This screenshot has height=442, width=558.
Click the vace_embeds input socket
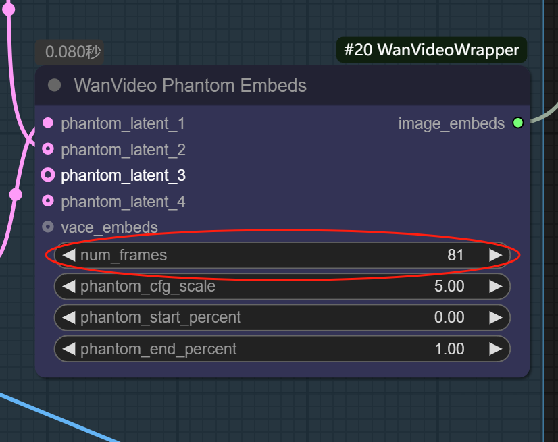tap(48, 227)
